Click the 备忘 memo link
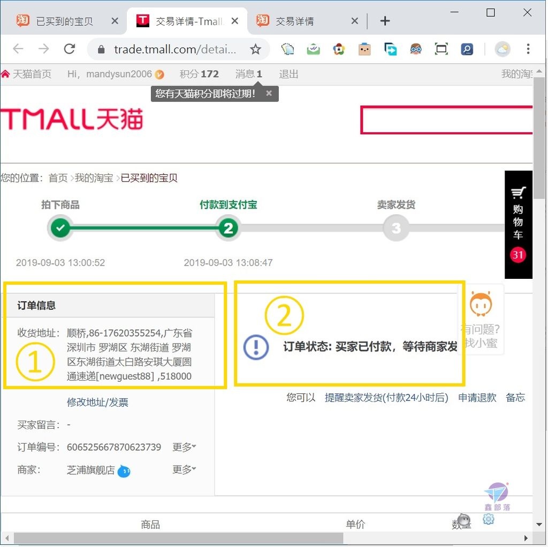 pyautogui.click(x=515, y=398)
